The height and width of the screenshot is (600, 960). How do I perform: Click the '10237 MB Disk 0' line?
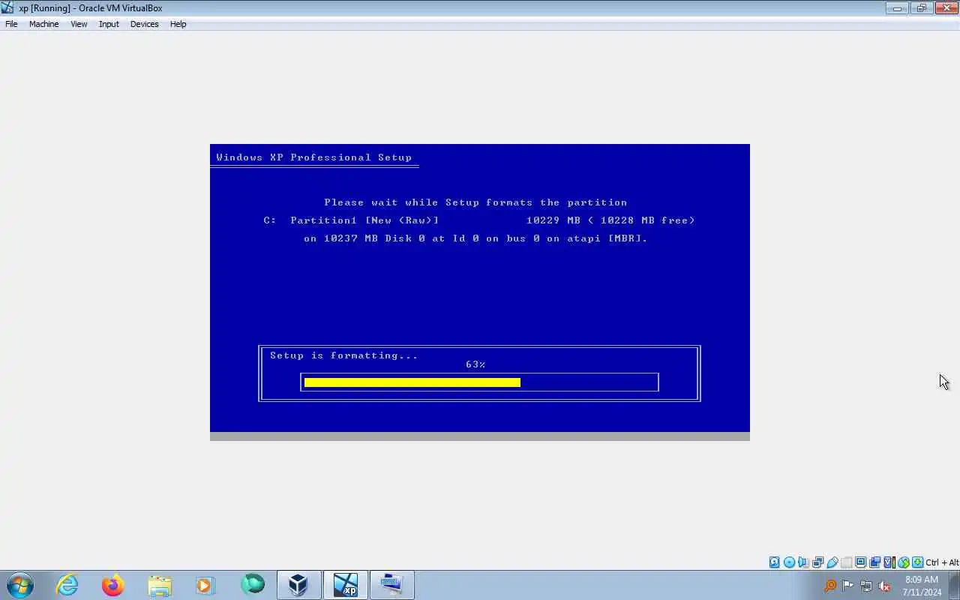475,238
